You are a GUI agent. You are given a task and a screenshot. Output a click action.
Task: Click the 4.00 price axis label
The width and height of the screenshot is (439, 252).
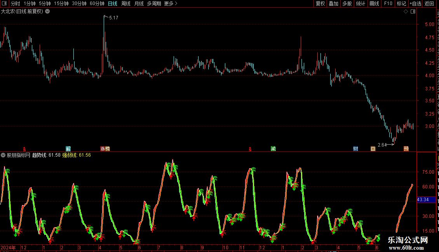coord(429,76)
